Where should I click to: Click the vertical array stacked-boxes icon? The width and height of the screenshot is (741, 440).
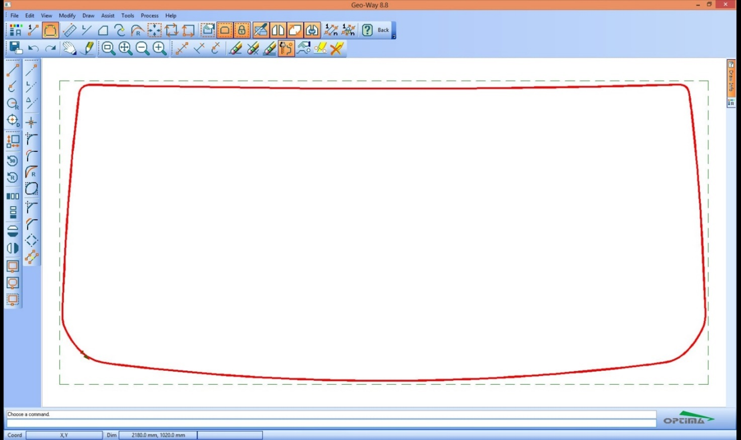[13, 213]
